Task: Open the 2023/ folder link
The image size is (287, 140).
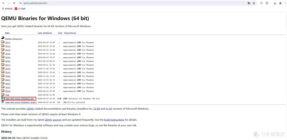Action: 8,87
